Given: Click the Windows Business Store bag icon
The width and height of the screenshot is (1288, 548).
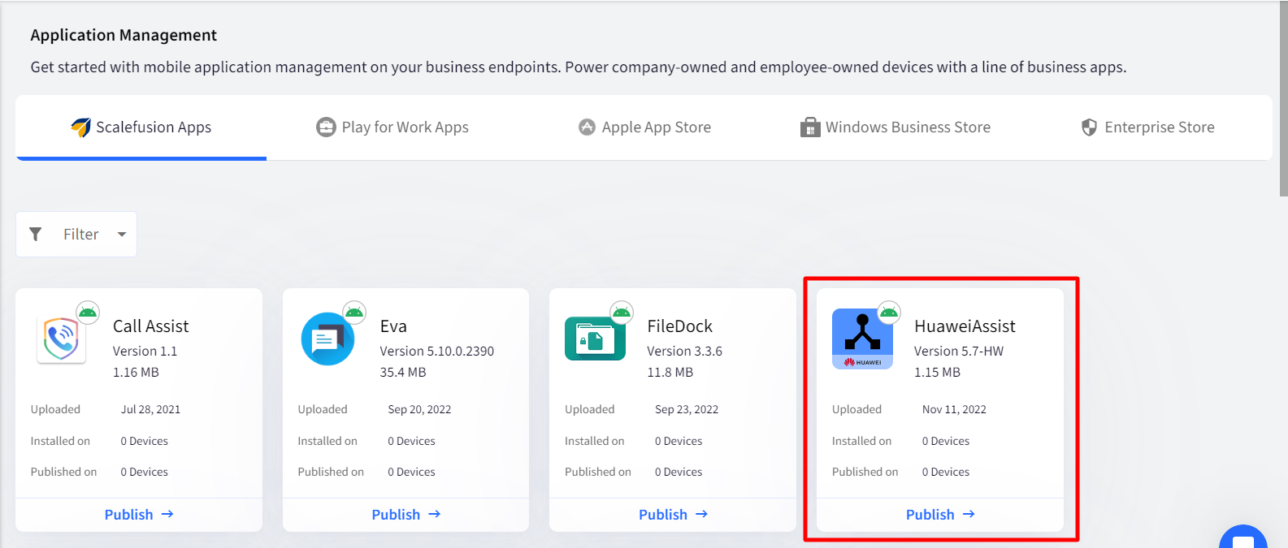Looking at the screenshot, I should [x=810, y=127].
